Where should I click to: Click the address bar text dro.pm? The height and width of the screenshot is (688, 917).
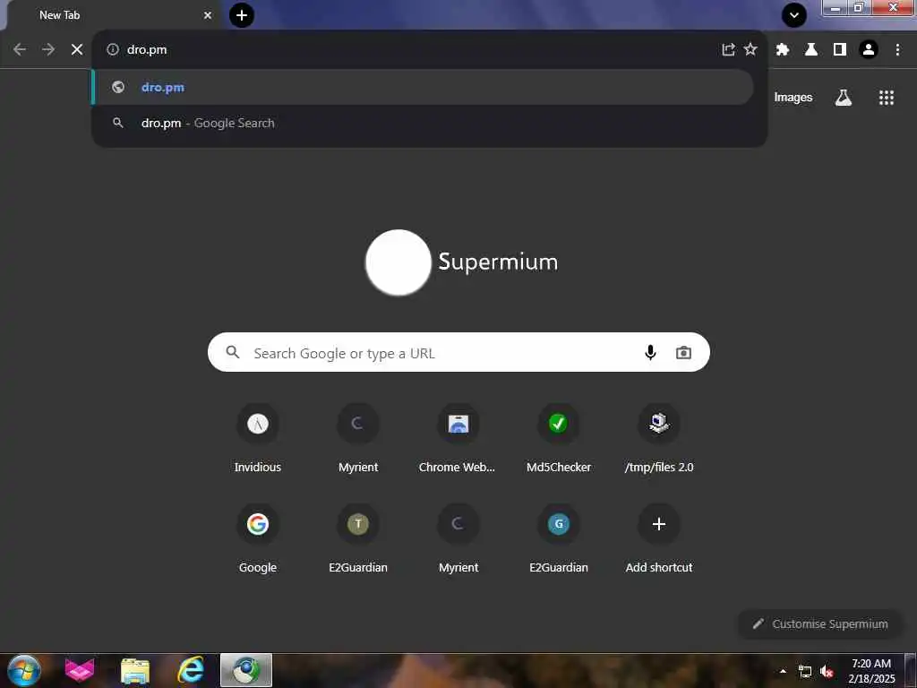147,50
